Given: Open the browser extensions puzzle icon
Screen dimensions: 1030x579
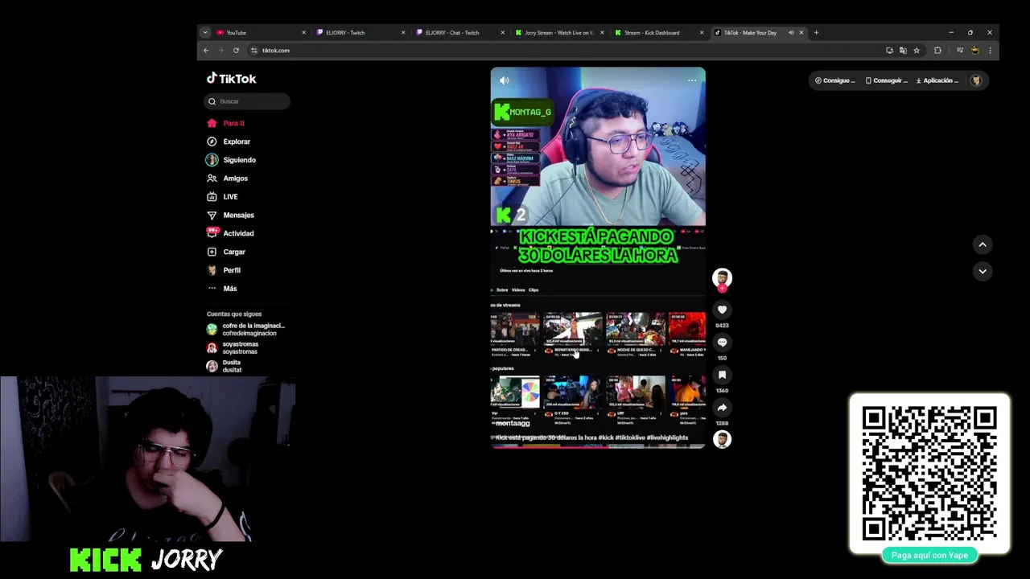Looking at the screenshot, I should point(937,51).
